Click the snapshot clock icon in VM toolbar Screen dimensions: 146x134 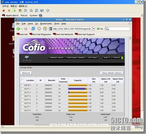(26, 10)
